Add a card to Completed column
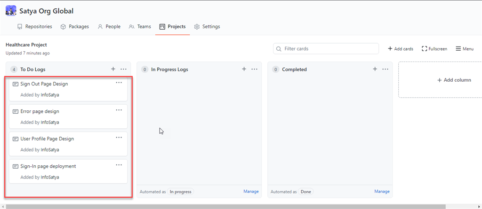Viewport: 482px width, 209px height. [375, 69]
